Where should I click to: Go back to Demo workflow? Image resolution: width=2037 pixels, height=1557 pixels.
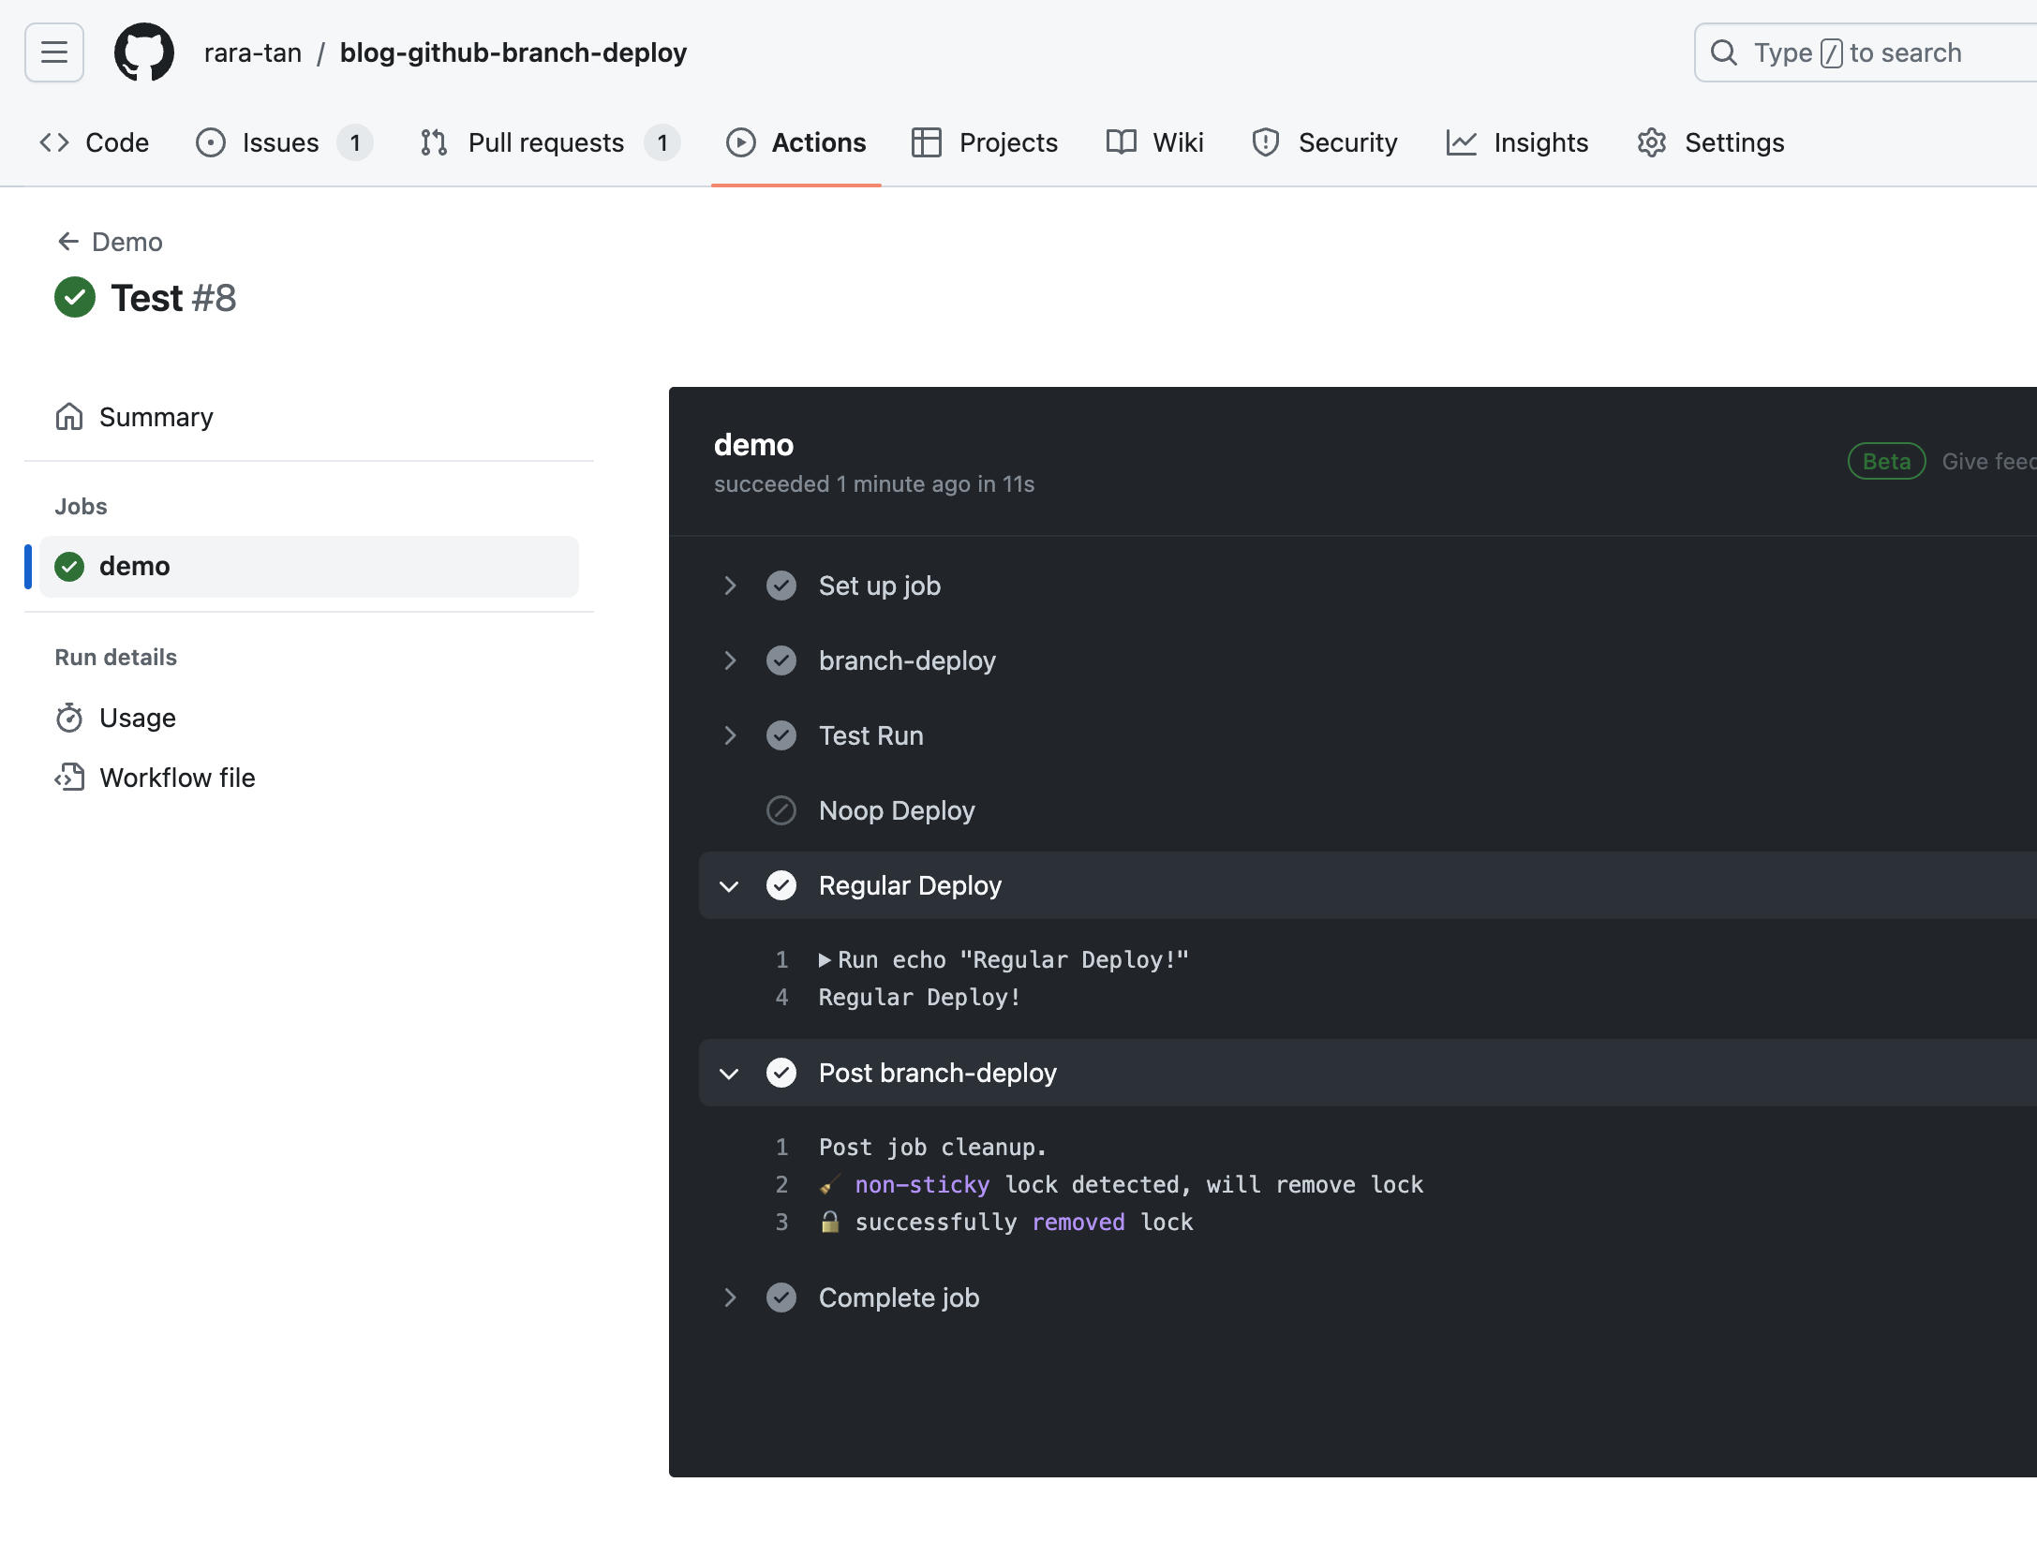[110, 242]
